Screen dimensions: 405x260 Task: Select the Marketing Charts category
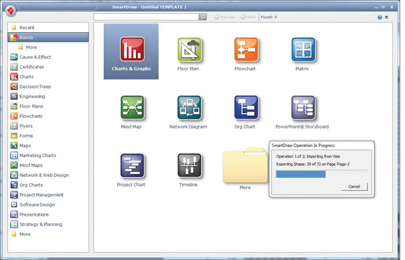(48, 155)
